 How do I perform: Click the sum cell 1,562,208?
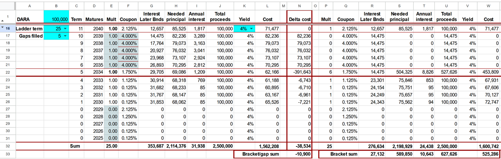click(267, 146)
